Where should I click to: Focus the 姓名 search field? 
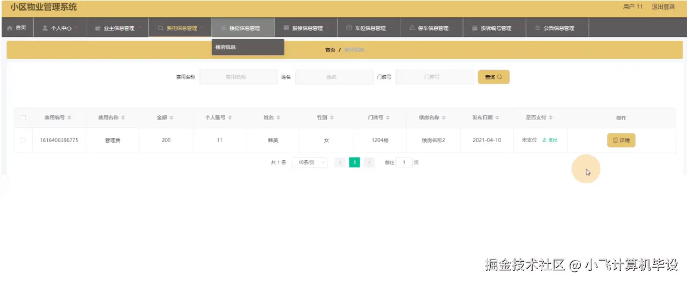click(334, 77)
